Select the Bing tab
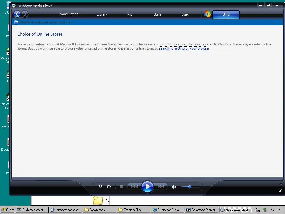 226,14
